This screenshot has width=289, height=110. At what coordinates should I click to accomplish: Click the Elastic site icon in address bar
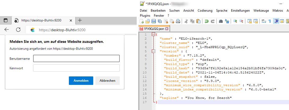[33, 30]
